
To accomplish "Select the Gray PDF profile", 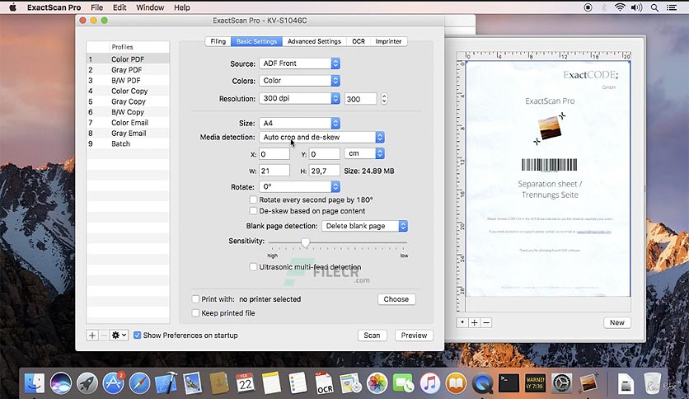I will tap(128, 70).
